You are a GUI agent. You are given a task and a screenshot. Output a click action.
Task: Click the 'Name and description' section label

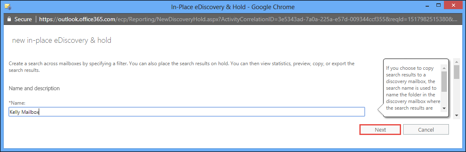click(x=34, y=88)
